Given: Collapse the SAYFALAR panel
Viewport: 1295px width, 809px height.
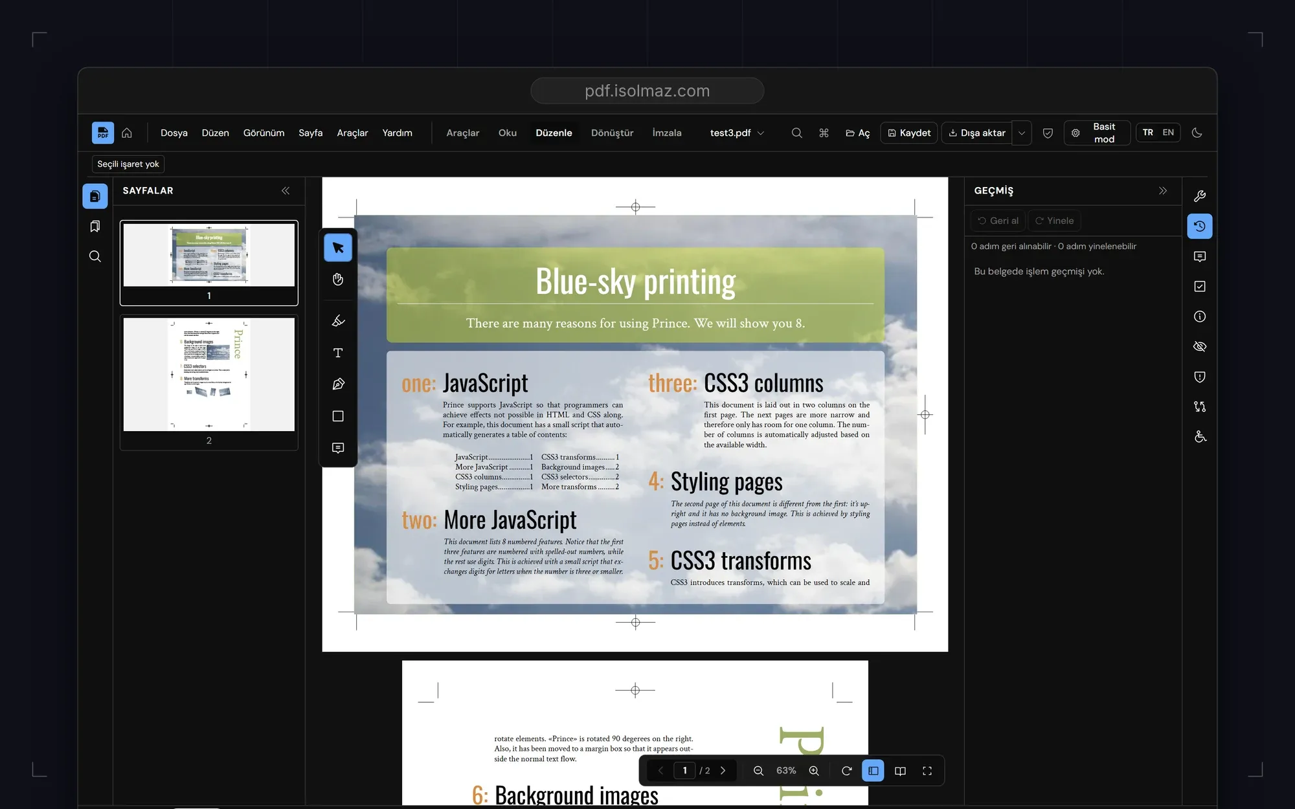Looking at the screenshot, I should [286, 191].
